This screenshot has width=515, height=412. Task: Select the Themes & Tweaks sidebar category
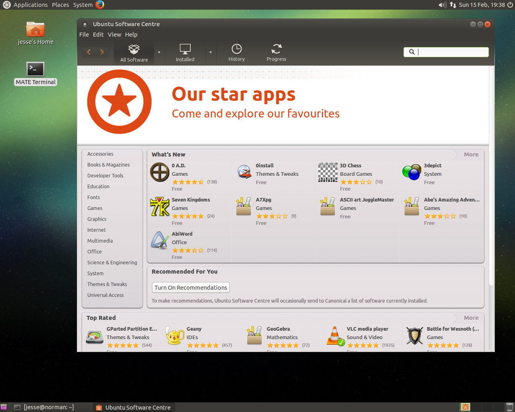(107, 284)
